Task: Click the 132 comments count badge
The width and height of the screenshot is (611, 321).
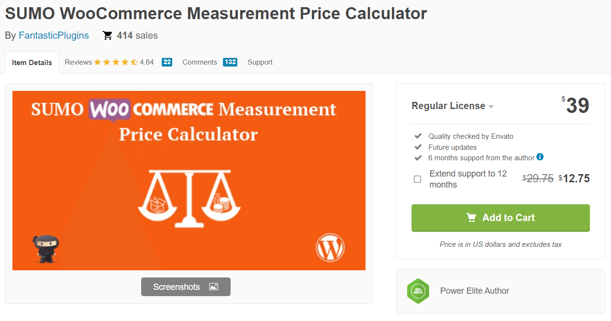Action: click(x=230, y=62)
